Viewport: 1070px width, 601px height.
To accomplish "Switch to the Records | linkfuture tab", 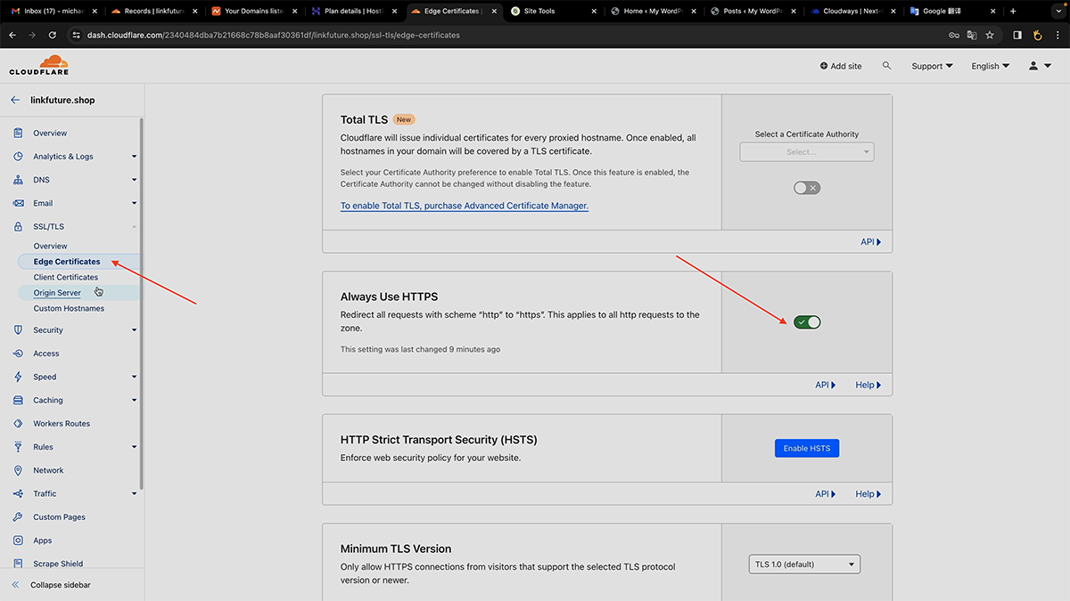I will [155, 12].
